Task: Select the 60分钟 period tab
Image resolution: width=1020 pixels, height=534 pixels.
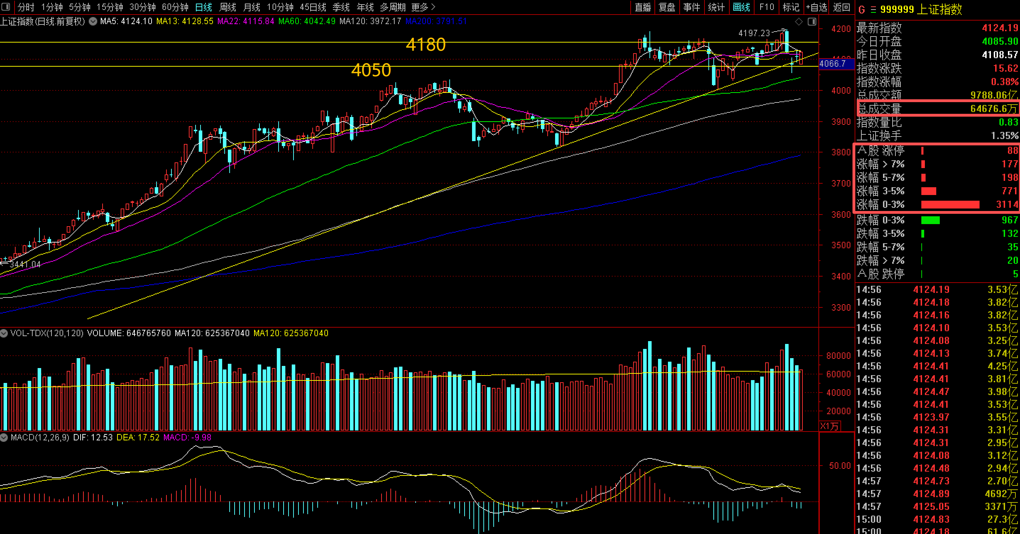Action: pos(175,7)
